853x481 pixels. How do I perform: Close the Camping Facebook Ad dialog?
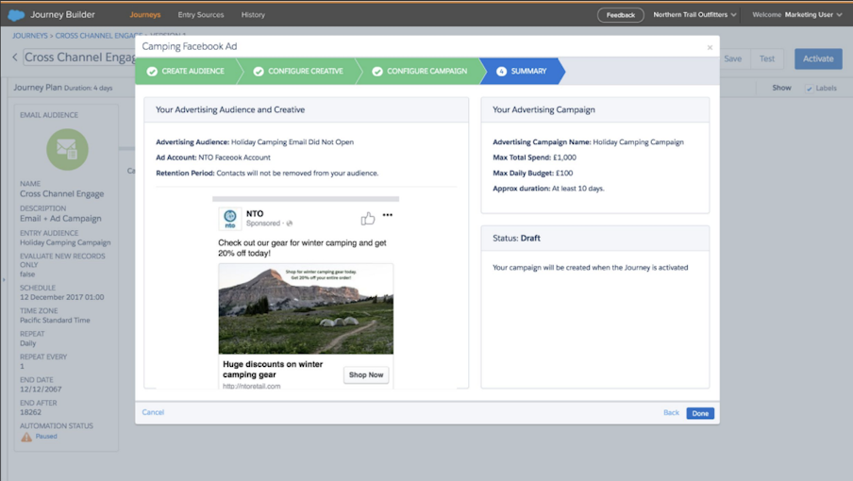(x=710, y=48)
